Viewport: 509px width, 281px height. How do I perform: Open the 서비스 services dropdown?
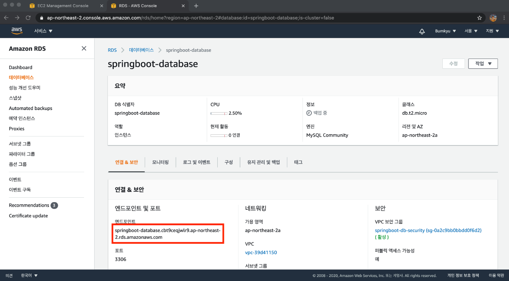43,31
